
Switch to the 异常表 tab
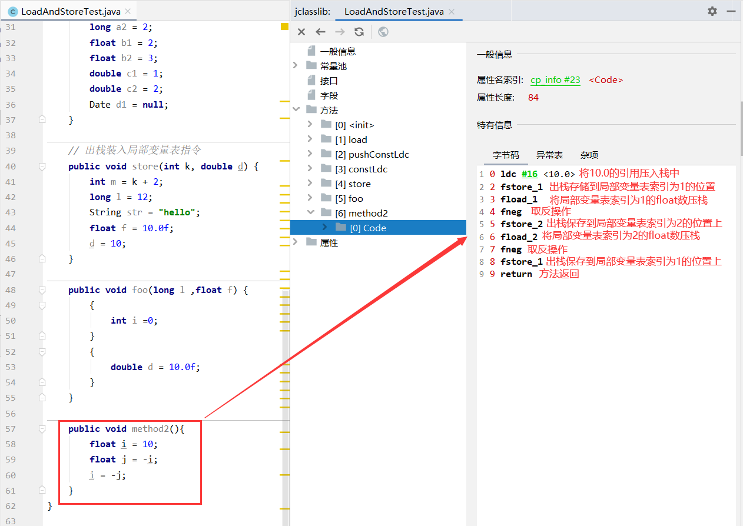click(549, 155)
